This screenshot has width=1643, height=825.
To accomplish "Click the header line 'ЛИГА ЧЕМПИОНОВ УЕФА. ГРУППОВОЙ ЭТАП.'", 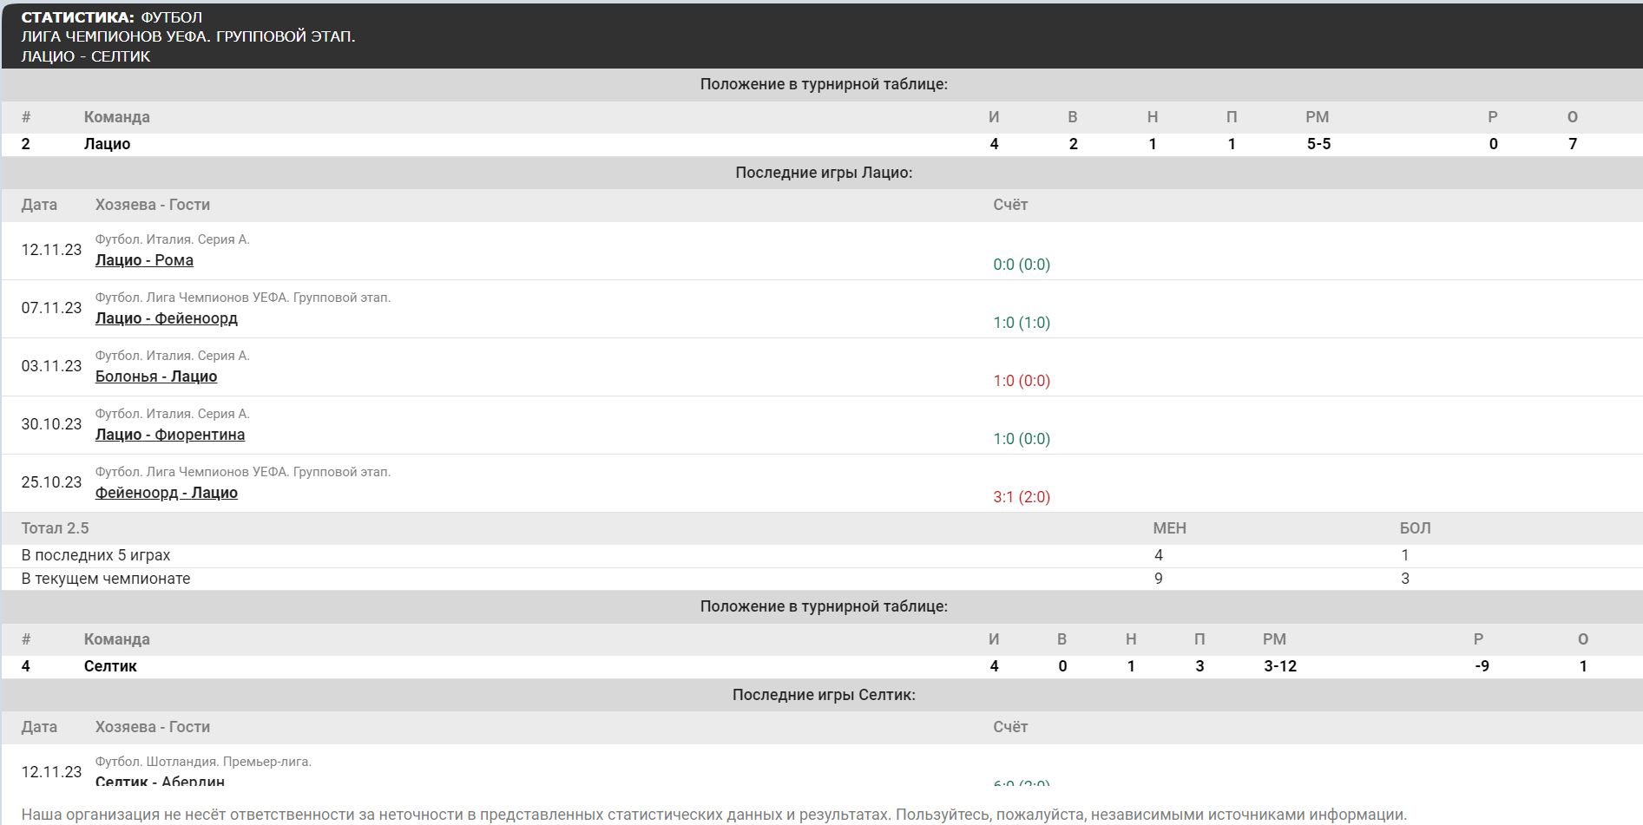I will coord(188,36).
